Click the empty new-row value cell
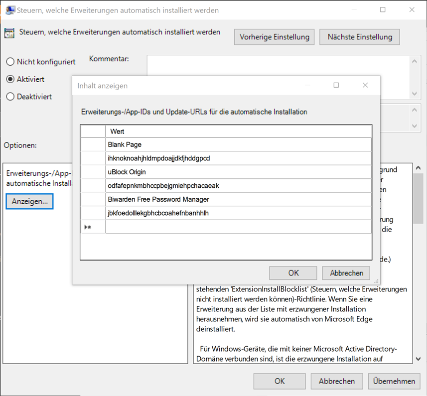The width and height of the screenshot is (427, 396). coord(238,227)
